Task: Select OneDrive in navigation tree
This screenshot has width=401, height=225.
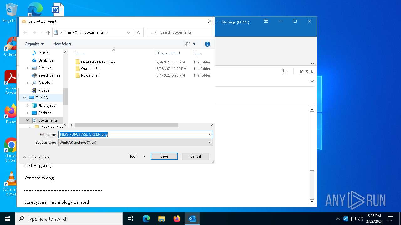Action: 46,60
